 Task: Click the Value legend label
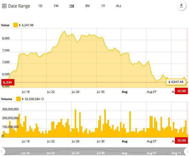(5, 25)
